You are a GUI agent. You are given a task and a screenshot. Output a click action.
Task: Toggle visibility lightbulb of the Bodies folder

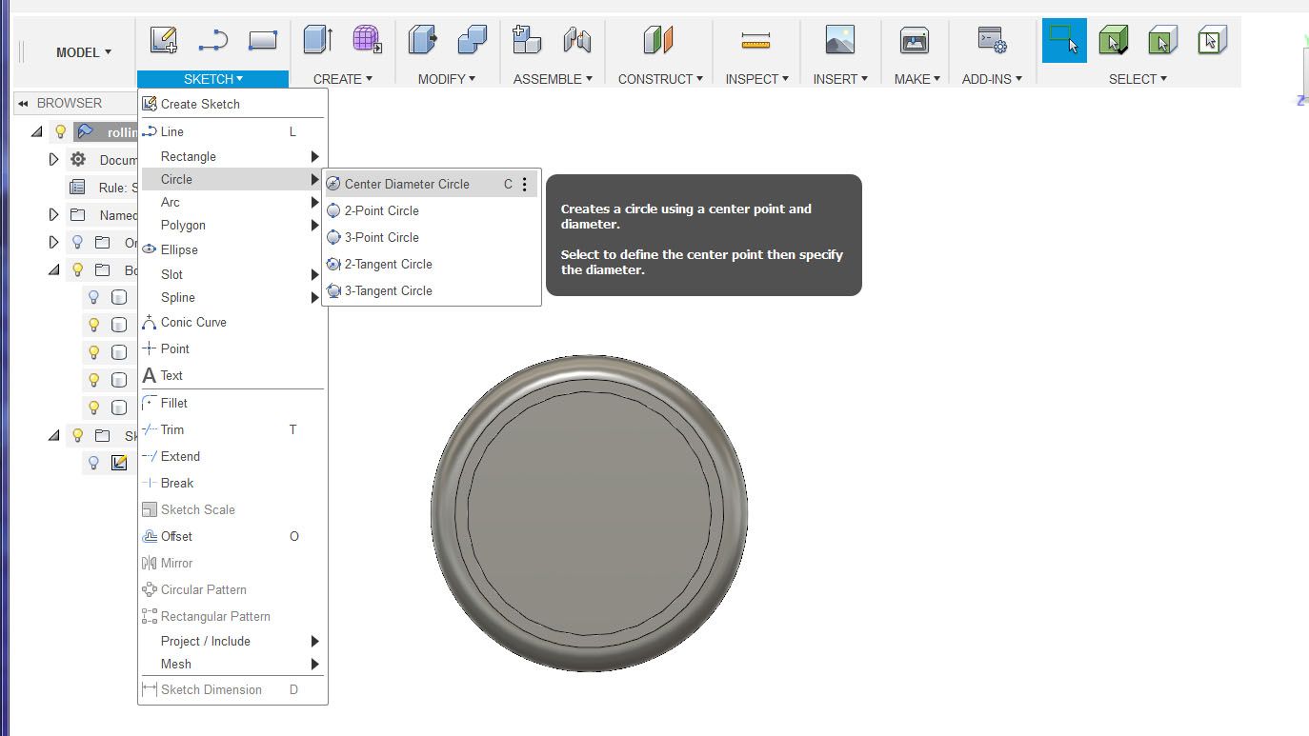78,270
